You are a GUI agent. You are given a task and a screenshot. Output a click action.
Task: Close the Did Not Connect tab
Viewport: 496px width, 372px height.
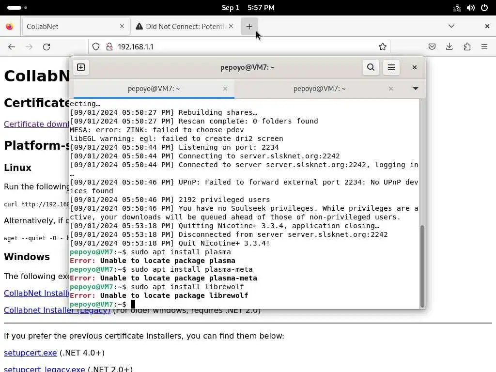[231, 26]
